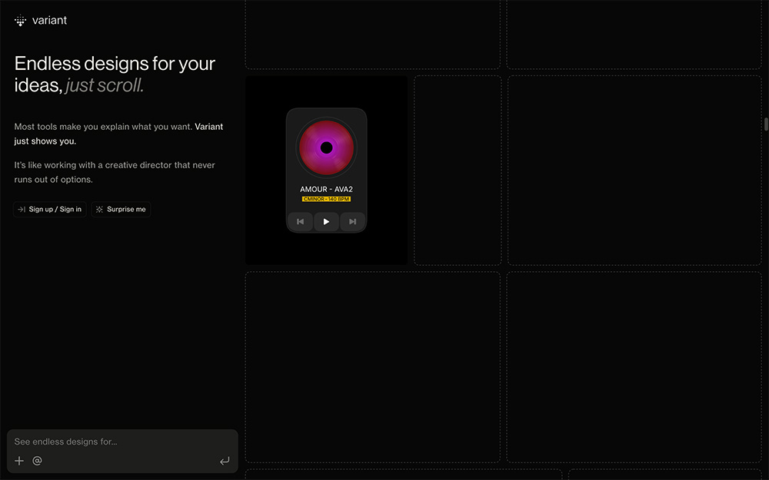Click the Variant dotted logo icon
769x480 pixels.
(x=20, y=21)
